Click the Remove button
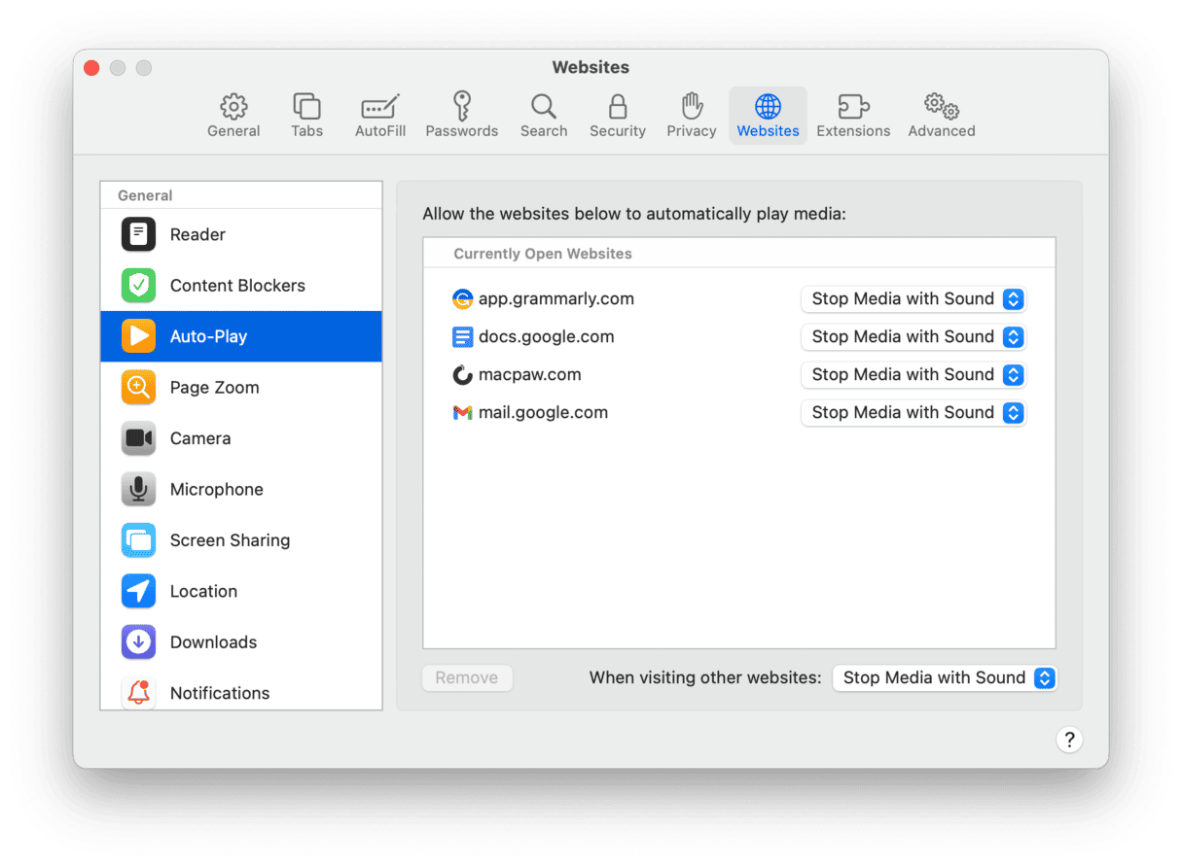This screenshot has width=1182, height=865. (x=467, y=678)
